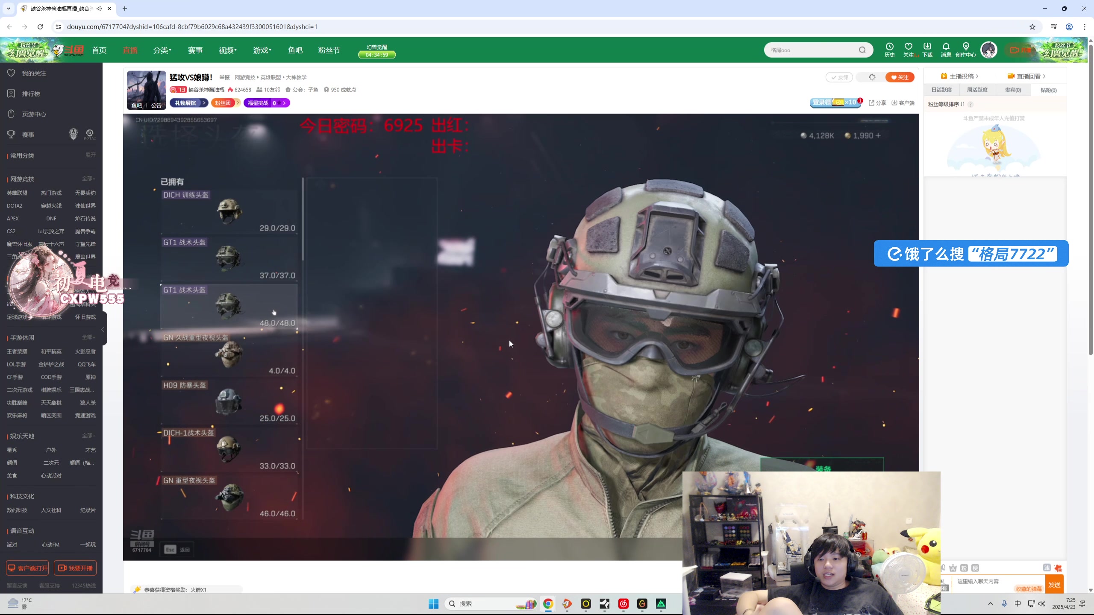The height and width of the screenshot is (615, 1094).
Task: Go to 首页 in the nav bar
Action: (99, 50)
